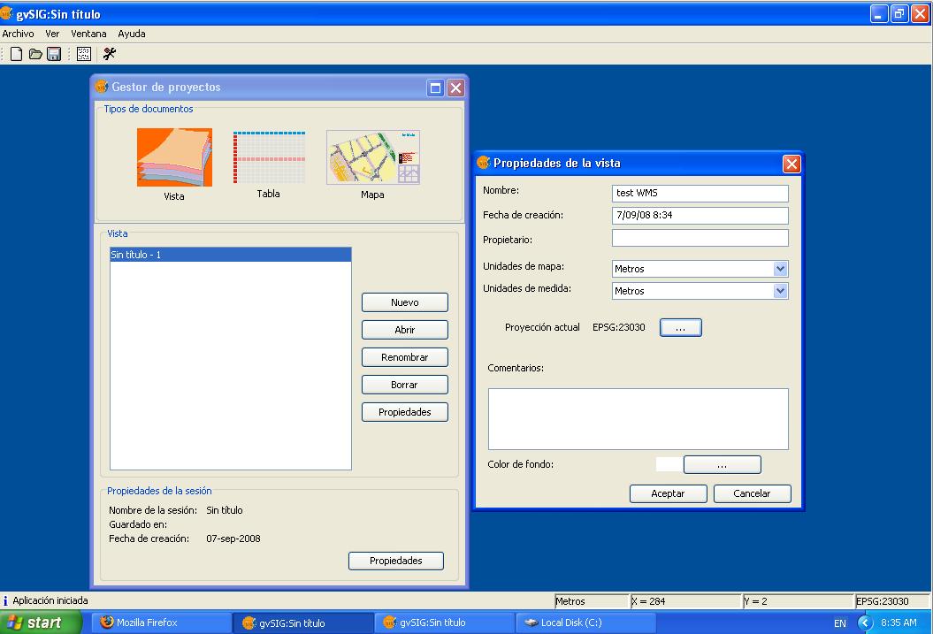Select the Mapa document type icon
Screen dimensions: 933x634
(372, 157)
